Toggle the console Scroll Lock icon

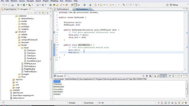tap(158, 76)
